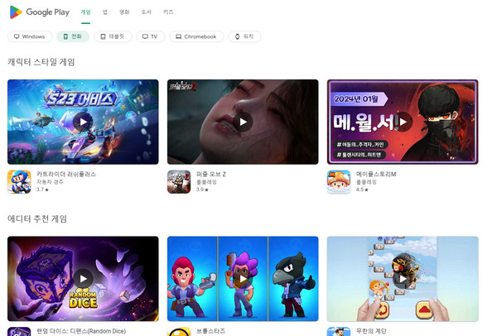Choose the TV device filter chip
This screenshot has width=497, height=336.
[150, 36]
